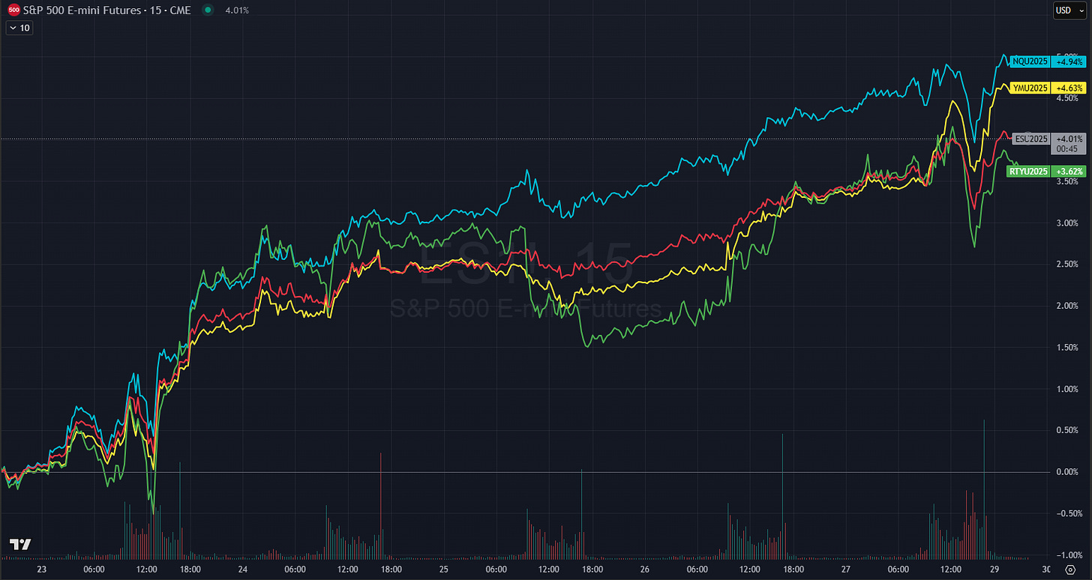This screenshot has width=1092, height=580.
Task: Click the 24 date on time axis
Action: 243,570
